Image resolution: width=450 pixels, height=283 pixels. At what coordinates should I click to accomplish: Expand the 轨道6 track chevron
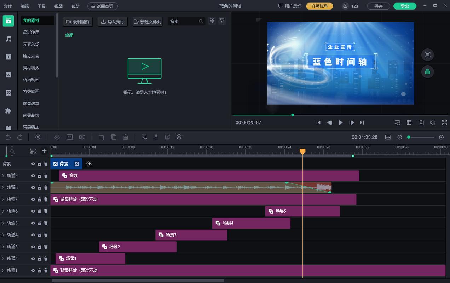[x=3, y=211]
